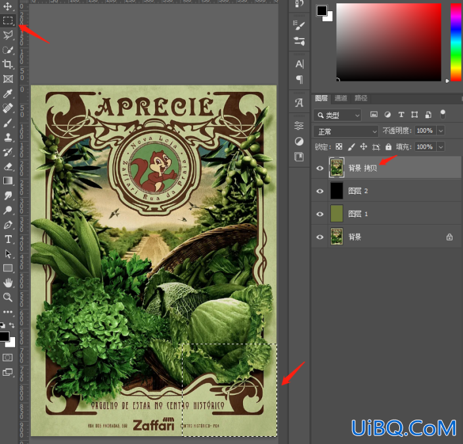463x444 pixels.
Task: Switch to the 路径 tab
Action: click(x=361, y=98)
